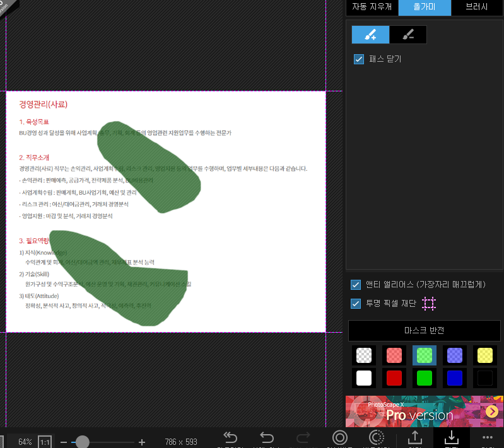Switch to the 올가미 tab
504x448 pixels.
pyautogui.click(x=425, y=7)
